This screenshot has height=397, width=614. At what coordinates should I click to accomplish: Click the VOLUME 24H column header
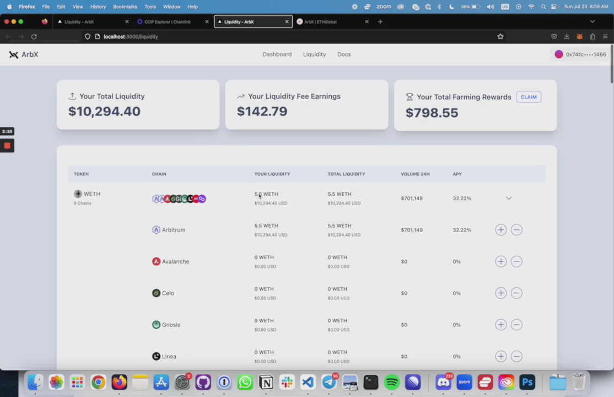[415, 174]
